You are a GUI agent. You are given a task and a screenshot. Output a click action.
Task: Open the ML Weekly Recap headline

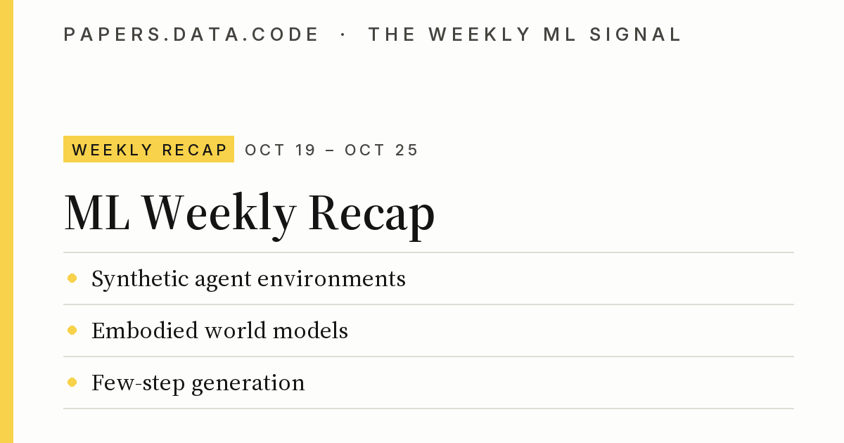pyautogui.click(x=250, y=212)
